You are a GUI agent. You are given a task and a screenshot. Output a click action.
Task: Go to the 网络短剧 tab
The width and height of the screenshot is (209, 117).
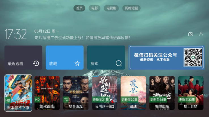pos(131,8)
